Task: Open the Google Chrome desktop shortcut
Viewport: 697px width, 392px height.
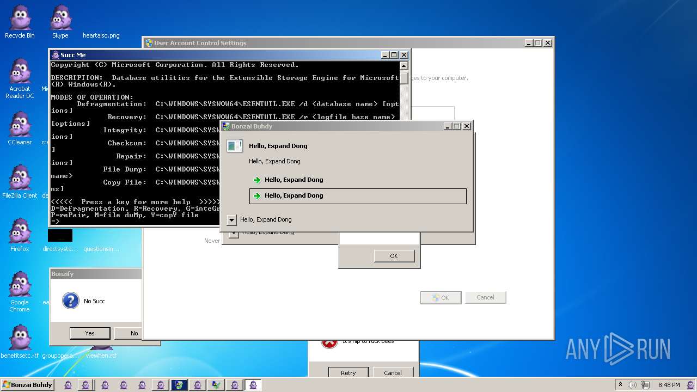Action: (x=20, y=292)
